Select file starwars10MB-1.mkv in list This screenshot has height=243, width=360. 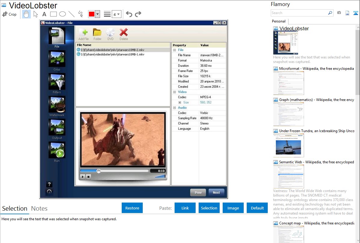click(123, 54)
